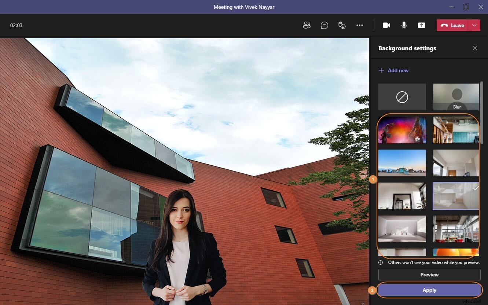Screen dimensions: 488x305
Task: Expand the Leave button options
Action: point(475,25)
